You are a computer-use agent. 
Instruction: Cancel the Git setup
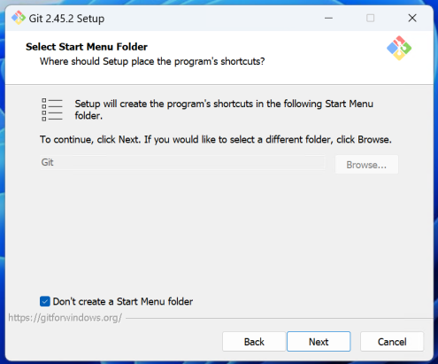pyautogui.click(x=392, y=342)
